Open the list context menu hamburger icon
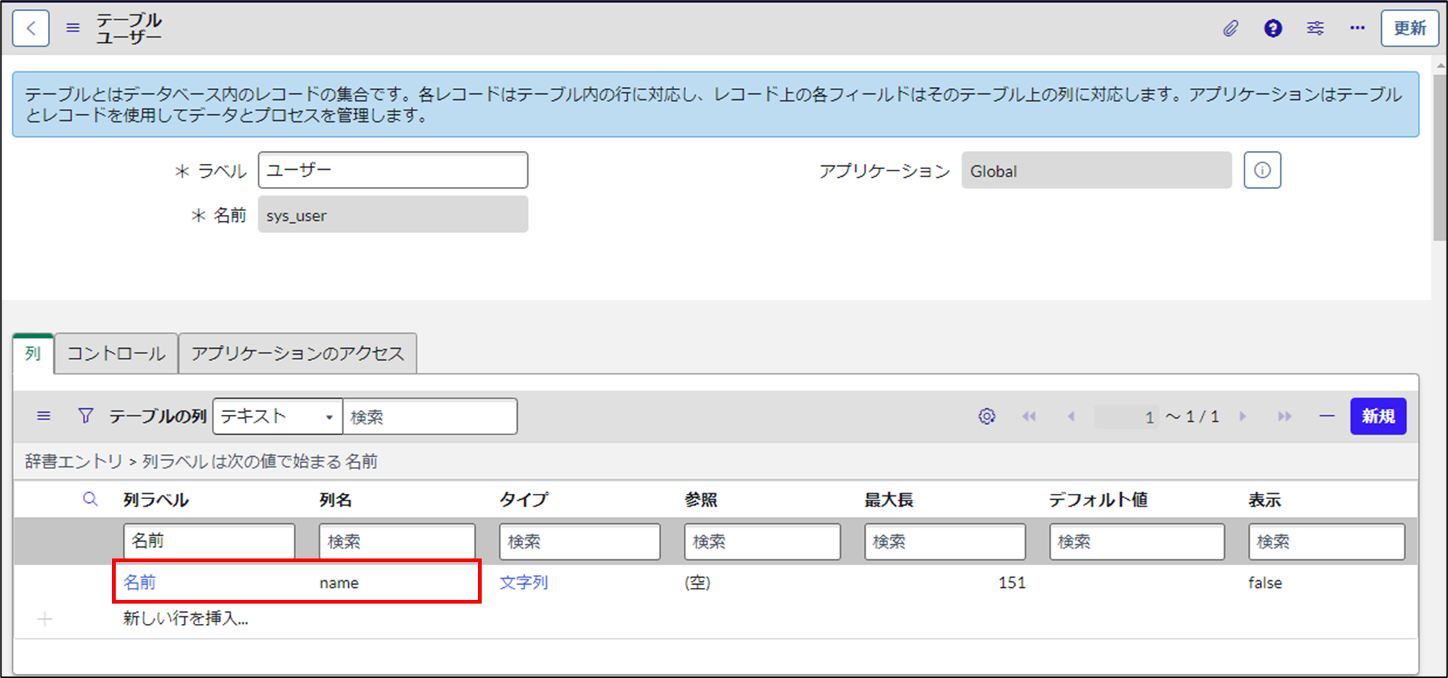Viewport: 1448px width, 678px height. [x=44, y=416]
